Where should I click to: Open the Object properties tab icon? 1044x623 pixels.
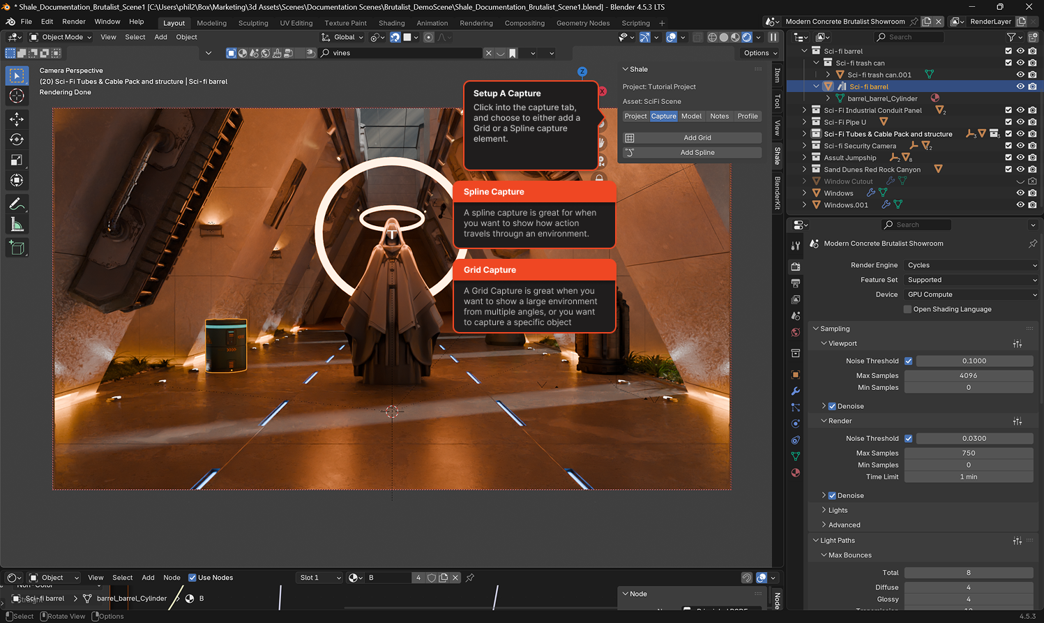[796, 375]
